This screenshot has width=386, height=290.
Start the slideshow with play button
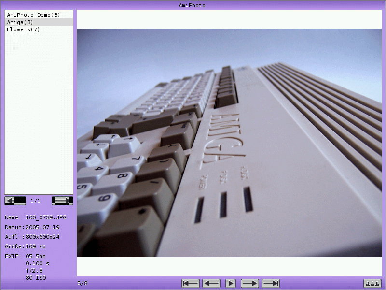click(x=231, y=283)
